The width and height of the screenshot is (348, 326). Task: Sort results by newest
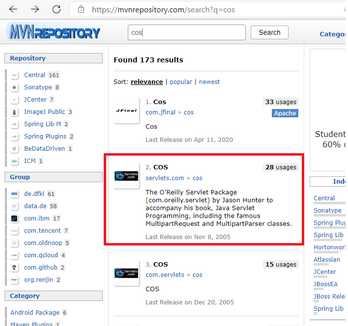[x=209, y=82]
